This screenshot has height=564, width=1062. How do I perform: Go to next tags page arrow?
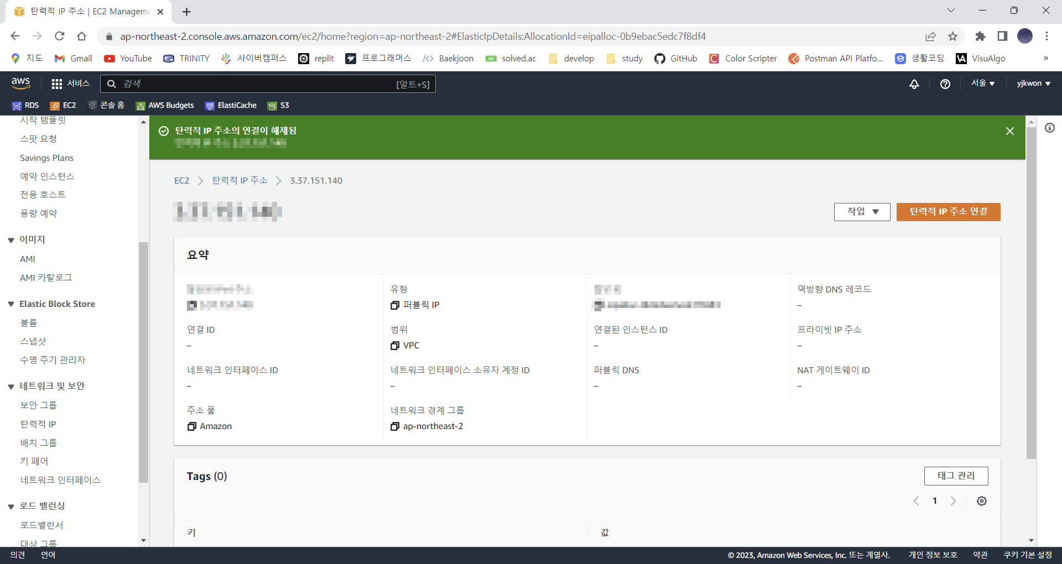tap(953, 501)
